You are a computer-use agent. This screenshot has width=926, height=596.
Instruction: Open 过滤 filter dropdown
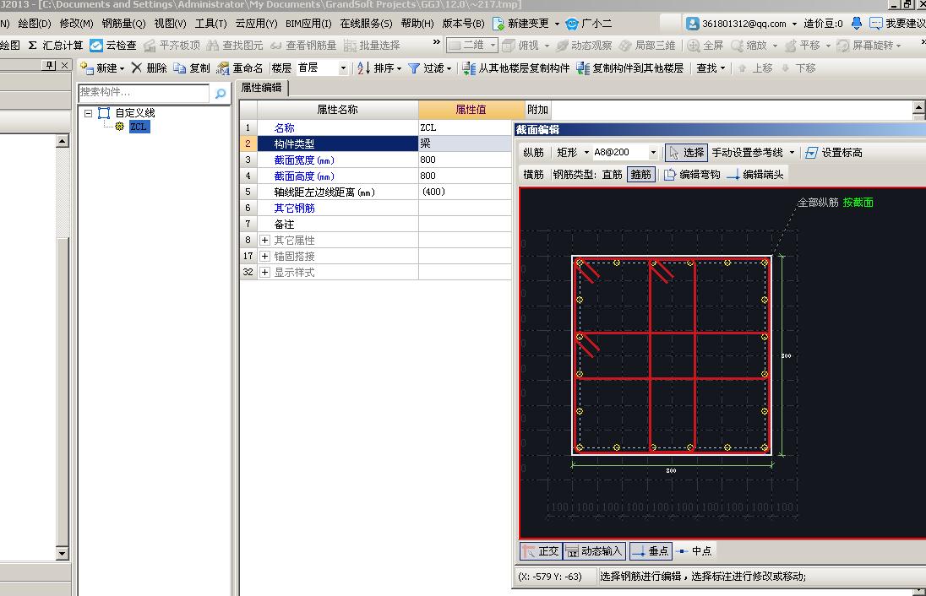449,69
